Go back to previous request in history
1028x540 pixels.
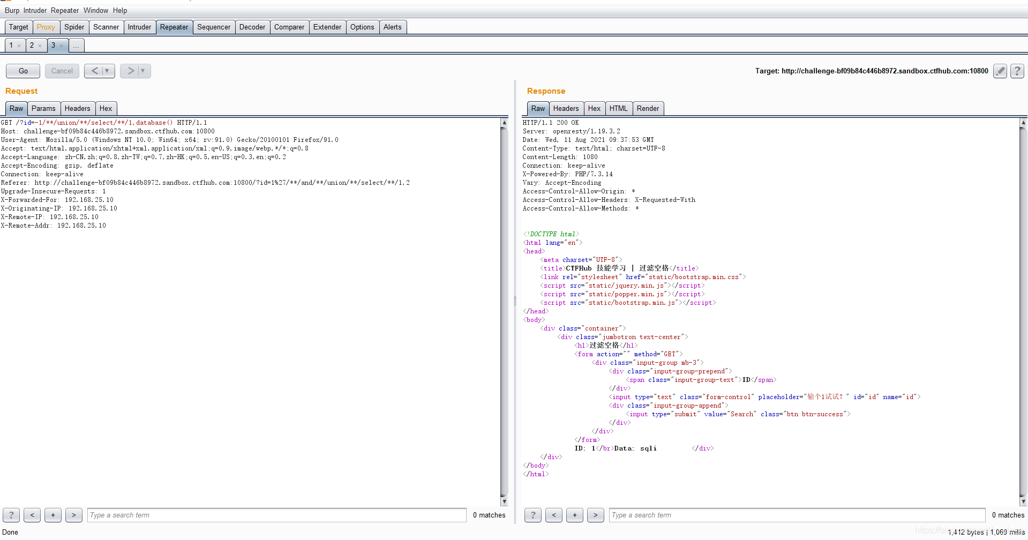tap(94, 71)
